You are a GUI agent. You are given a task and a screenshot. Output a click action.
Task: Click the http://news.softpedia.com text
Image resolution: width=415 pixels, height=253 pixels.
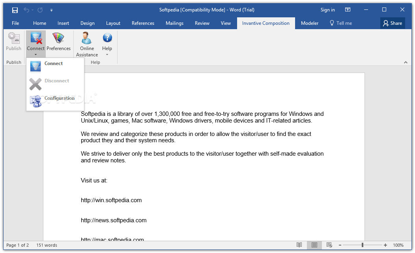[114, 220]
